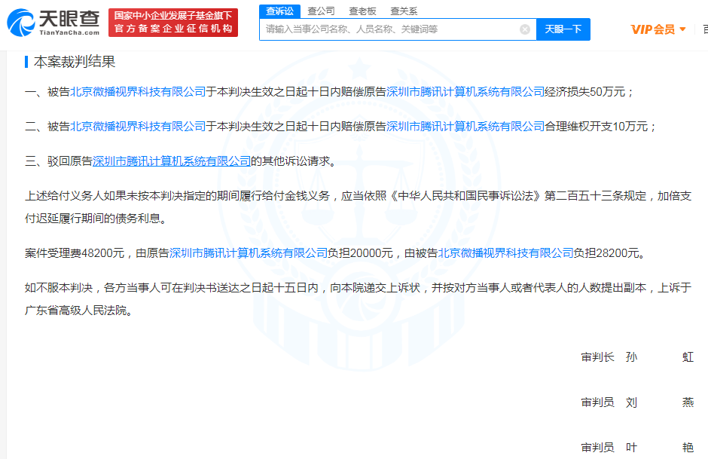Click the TianYanCha logo
This screenshot has height=459, width=708.
click(x=53, y=22)
